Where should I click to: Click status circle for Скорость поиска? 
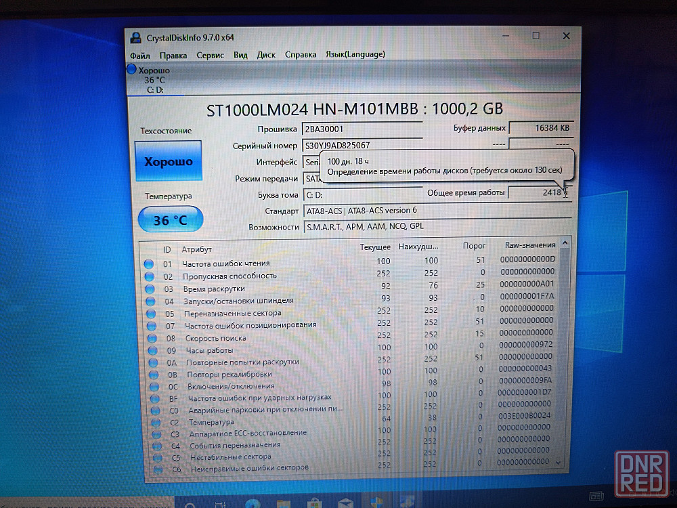pyautogui.click(x=152, y=338)
